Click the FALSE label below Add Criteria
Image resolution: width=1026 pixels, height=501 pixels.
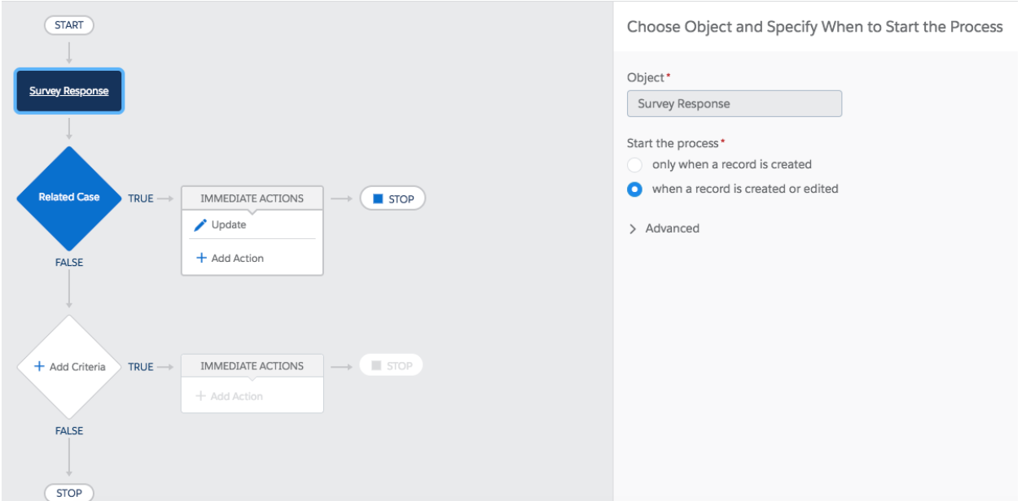click(x=69, y=431)
